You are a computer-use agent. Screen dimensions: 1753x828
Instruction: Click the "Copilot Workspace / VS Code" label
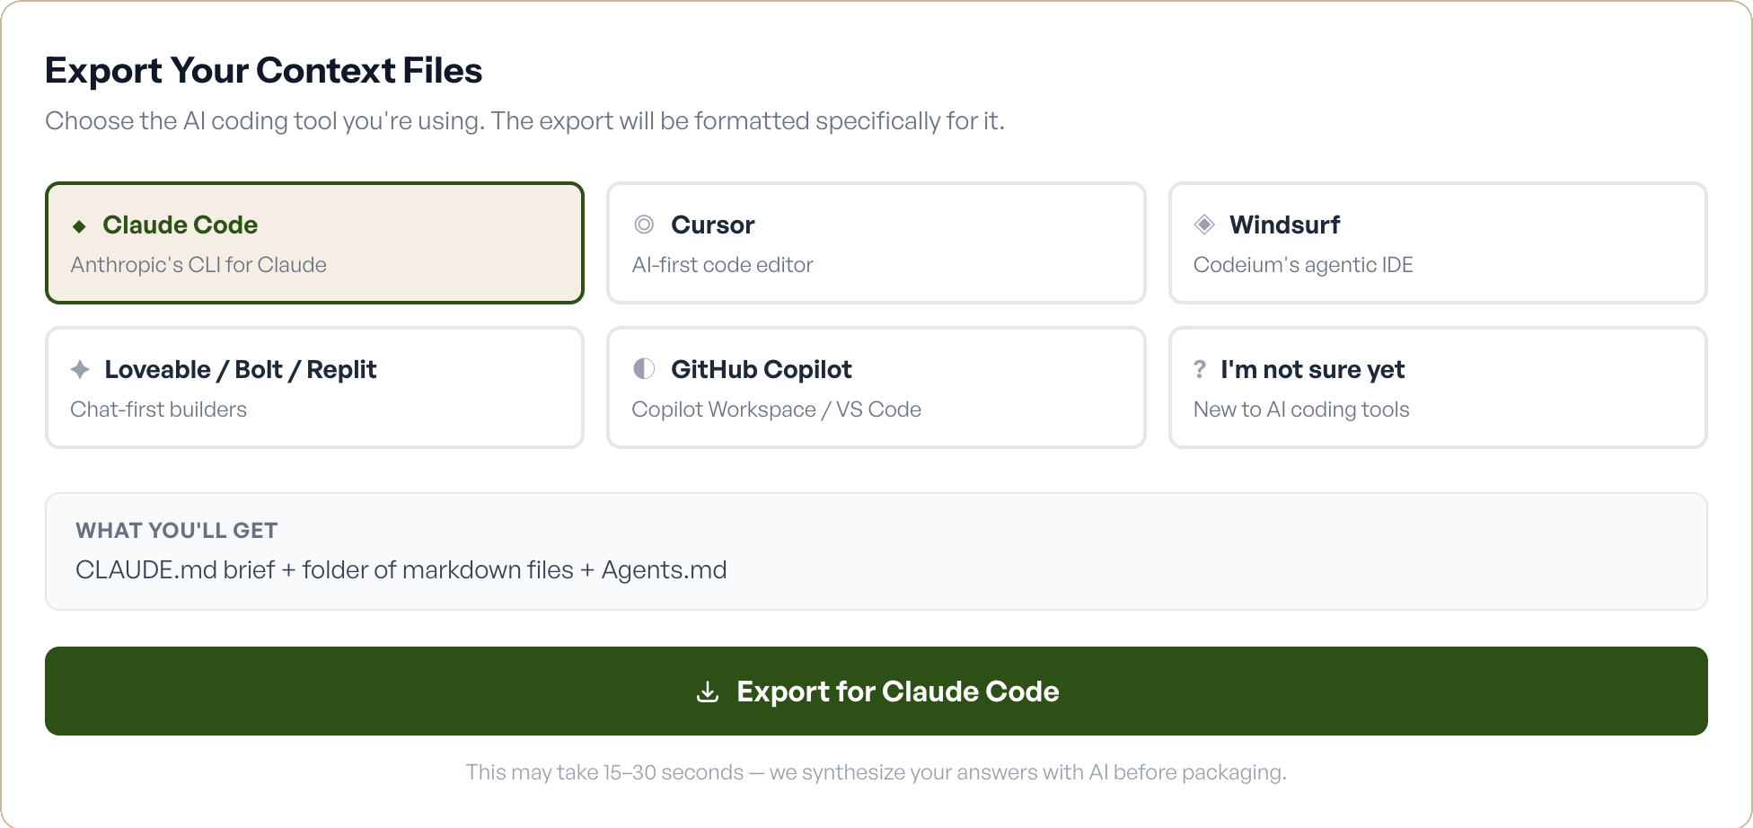[777, 409]
